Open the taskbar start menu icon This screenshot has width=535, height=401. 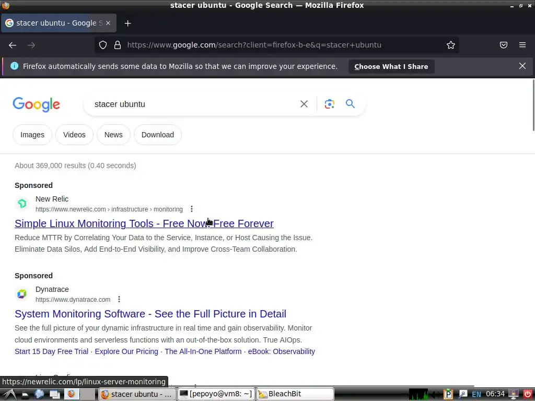pos(9,394)
